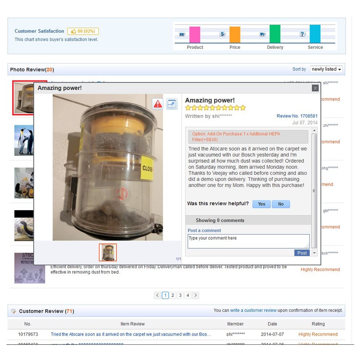The width and height of the screenshot is (361, 361).
Task: Click the Price dollar icon
Action: point(222,34)
